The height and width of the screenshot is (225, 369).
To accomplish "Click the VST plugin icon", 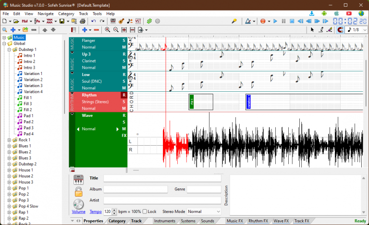I will point(138,21).
